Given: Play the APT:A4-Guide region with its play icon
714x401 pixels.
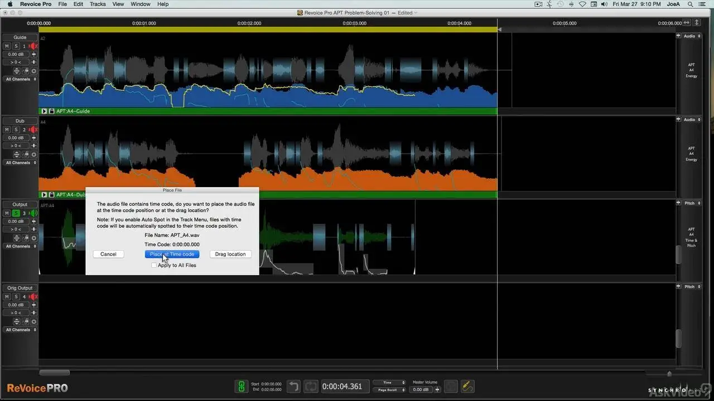Looking at the screenshot, I should (x=44, y=111).
